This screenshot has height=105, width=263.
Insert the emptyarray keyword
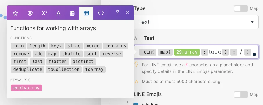pos(26,88)
